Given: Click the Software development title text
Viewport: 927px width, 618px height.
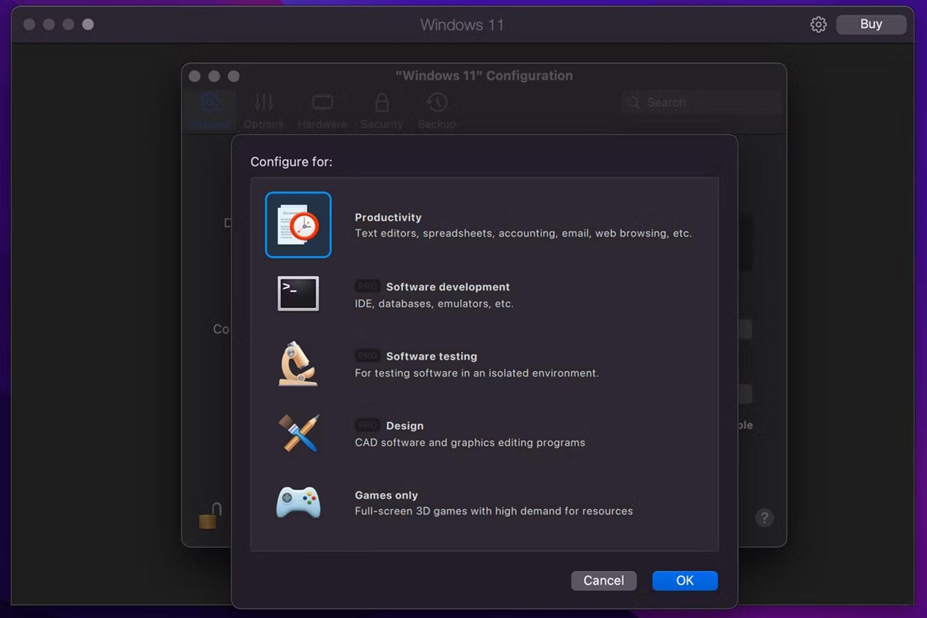Looking at the screenshot, I should click(448, 287).
